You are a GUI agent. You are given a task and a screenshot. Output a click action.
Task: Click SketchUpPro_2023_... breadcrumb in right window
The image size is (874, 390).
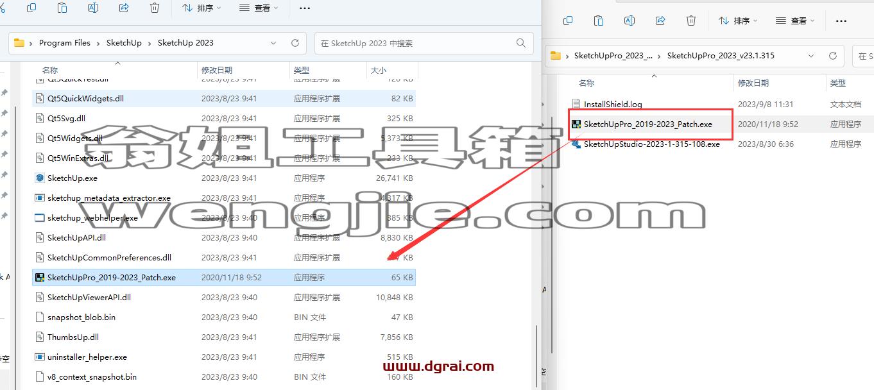pyautogui.click(x=613, y=56)
